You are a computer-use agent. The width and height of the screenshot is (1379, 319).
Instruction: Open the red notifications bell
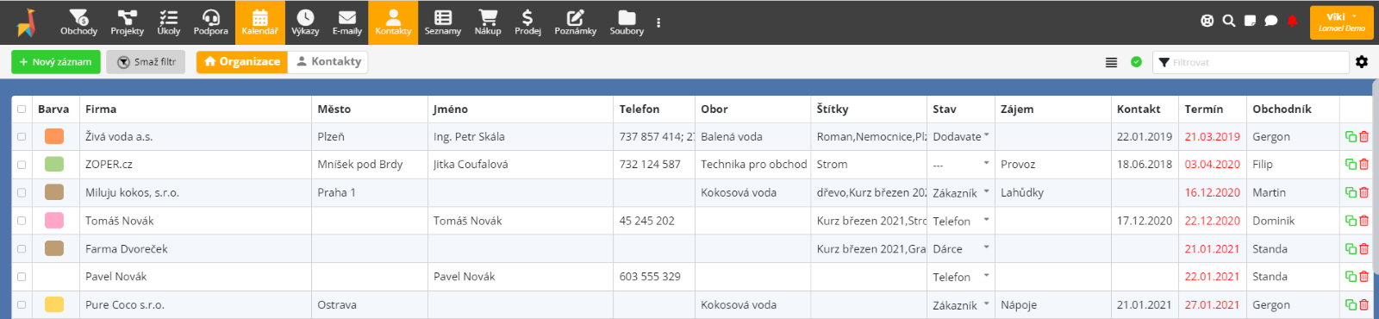1292,21
